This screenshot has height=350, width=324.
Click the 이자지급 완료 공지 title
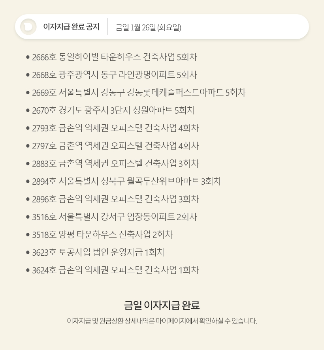(x=71, y=27)
